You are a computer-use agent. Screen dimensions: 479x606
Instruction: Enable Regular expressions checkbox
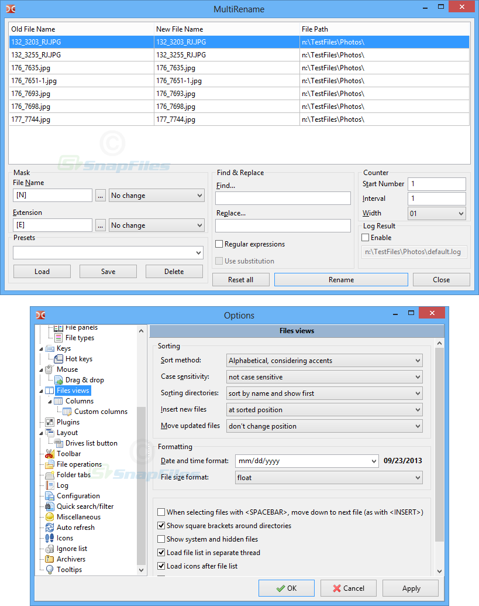219,244
